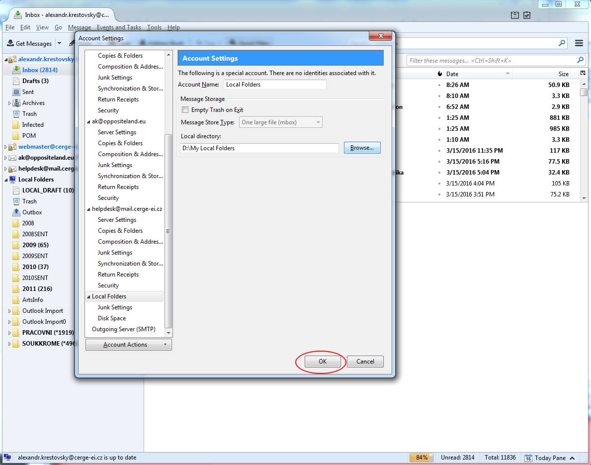The height and width of the screenshot is (465, 591).
Task: Click the Archives folder icon
Action: 16,103
